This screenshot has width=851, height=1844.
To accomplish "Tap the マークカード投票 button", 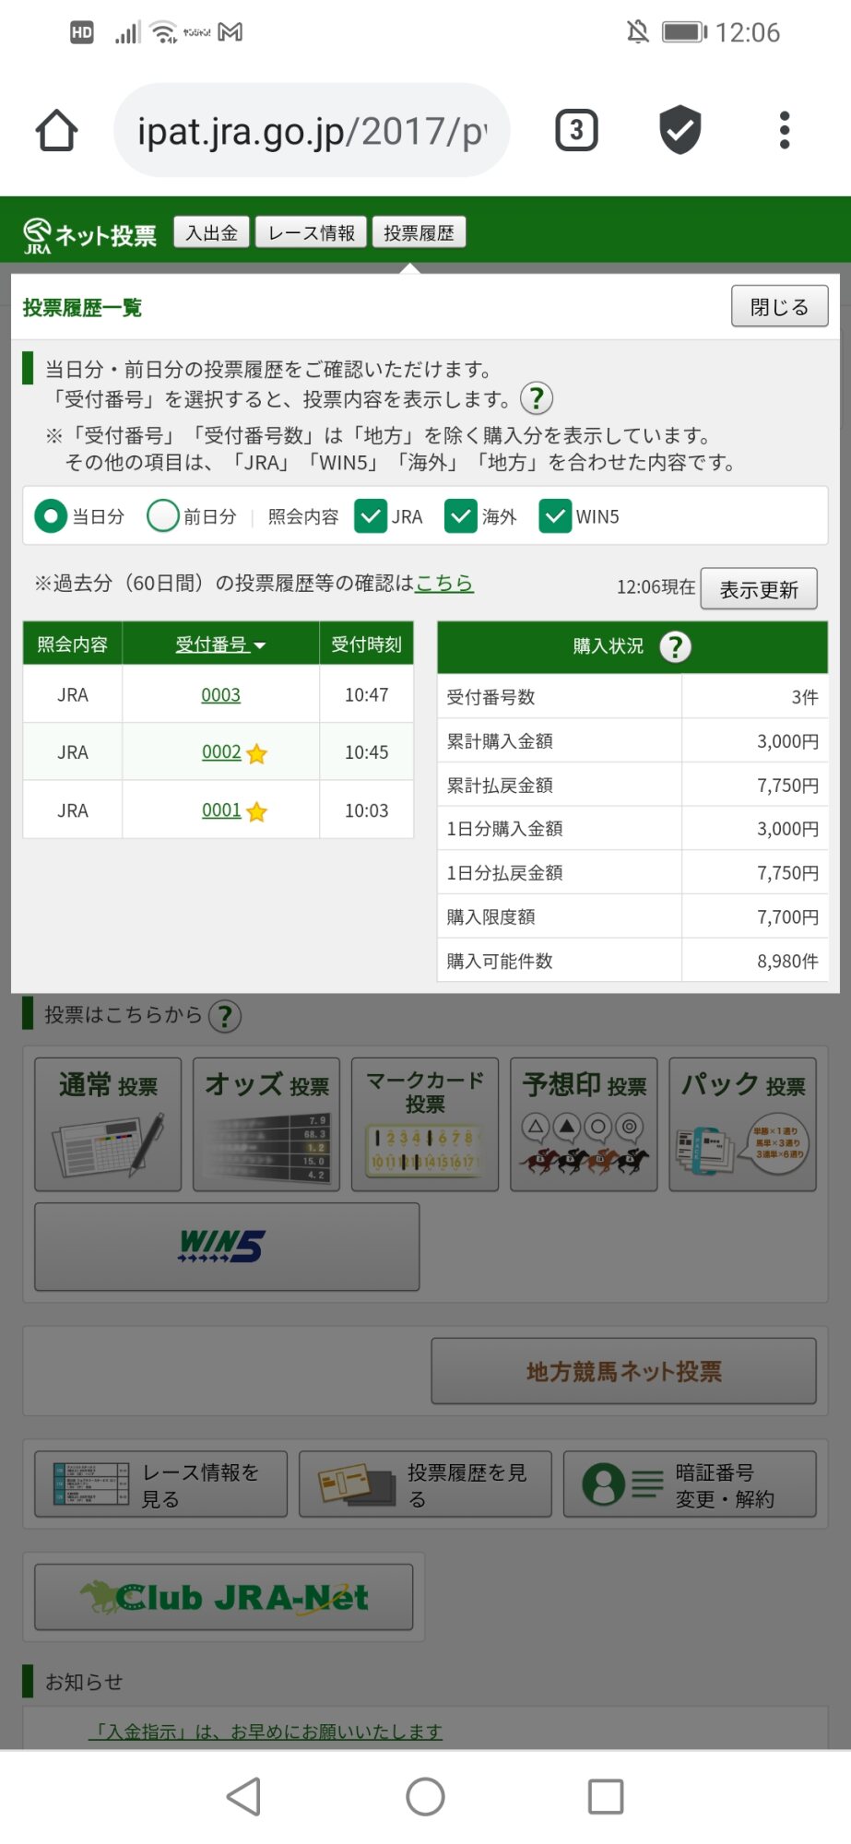I will click(425, 1125).
